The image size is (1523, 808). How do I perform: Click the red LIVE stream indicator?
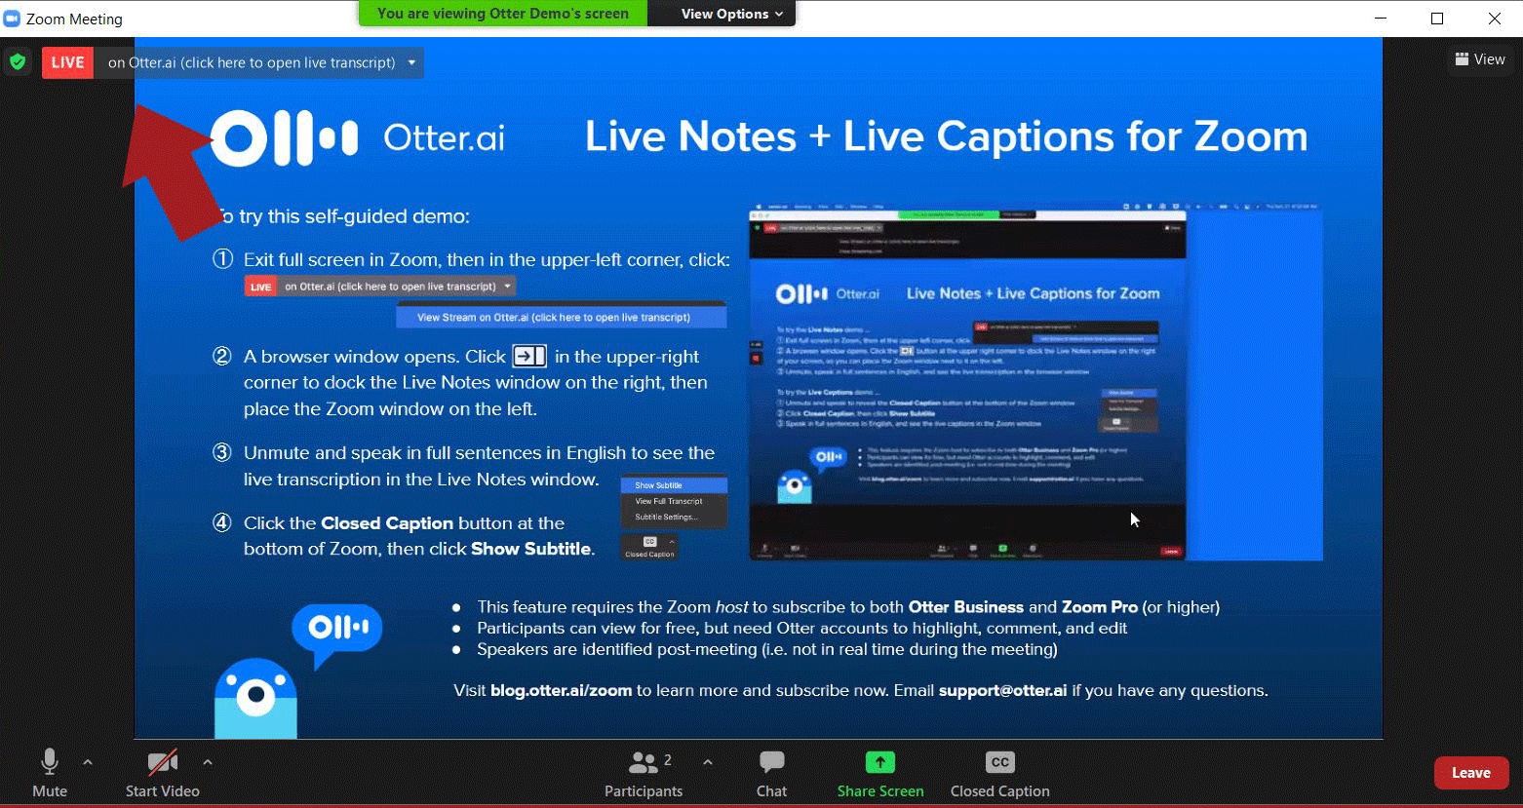(x=67, y=62)
